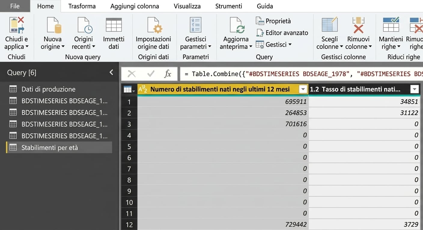Click the cell with value 34851

[364, 102]
